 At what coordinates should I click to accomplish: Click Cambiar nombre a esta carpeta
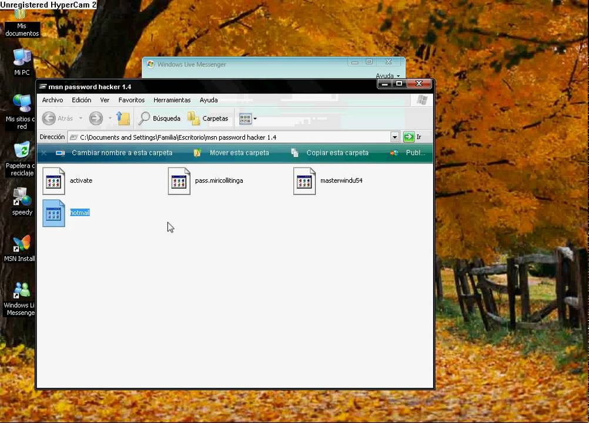coord(122,153)
